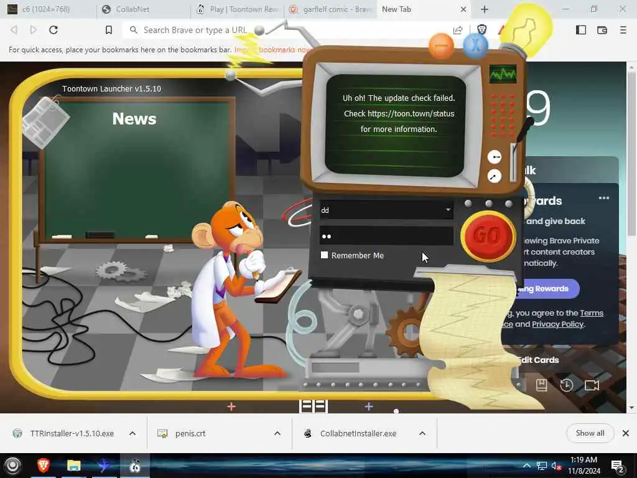Toggle the Brave sidebar panel

581,30
